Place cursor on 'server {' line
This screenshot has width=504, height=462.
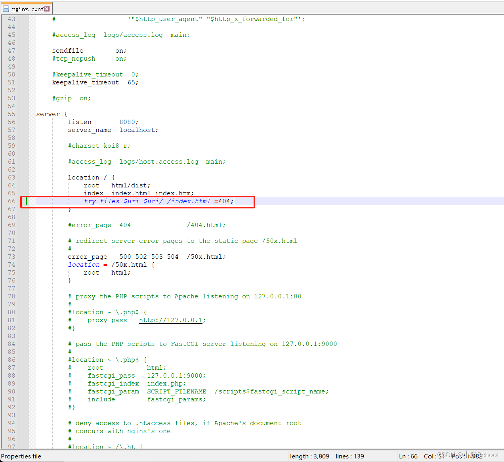pos(52,114)
